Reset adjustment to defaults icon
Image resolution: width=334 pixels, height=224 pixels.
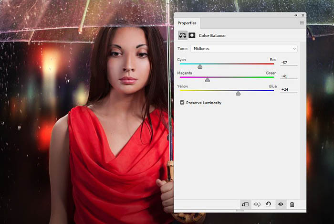click(x=268, y=204)
